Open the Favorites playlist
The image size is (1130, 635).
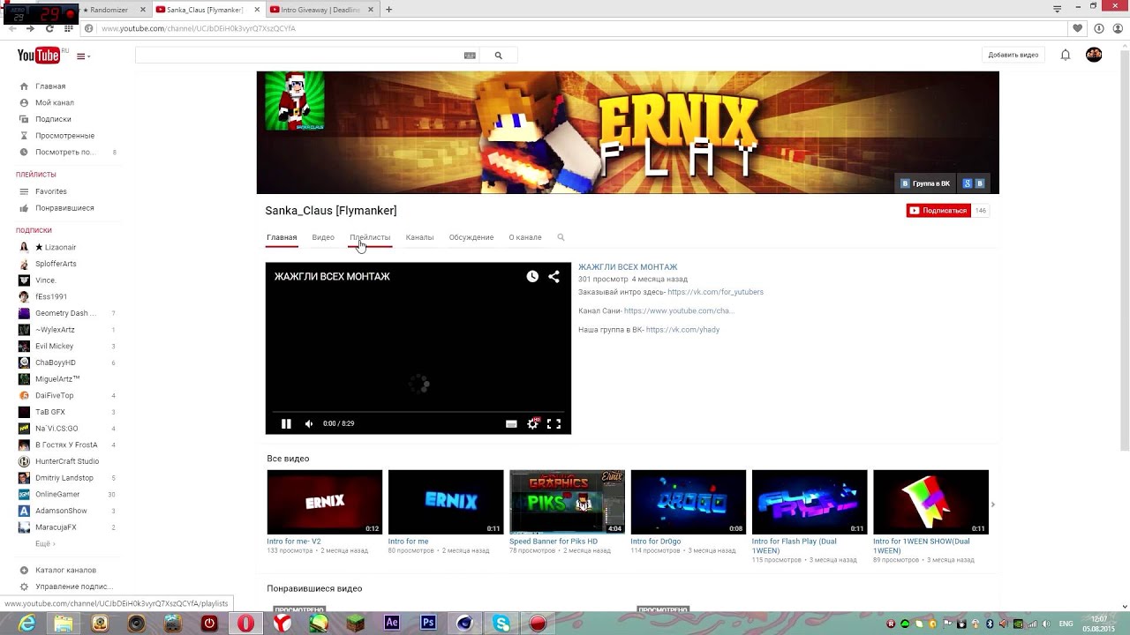pos(50,191)
